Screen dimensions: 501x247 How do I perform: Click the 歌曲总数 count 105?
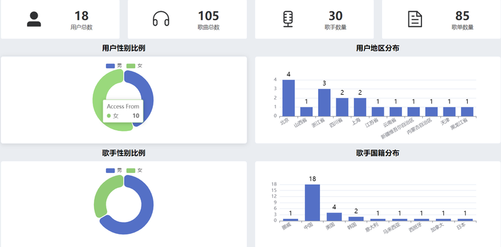point(209,16)
